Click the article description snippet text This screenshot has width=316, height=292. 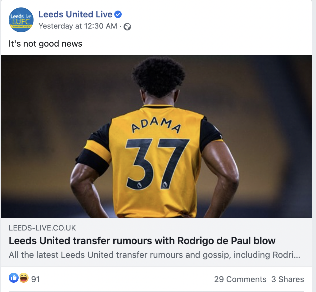point(155,255)
